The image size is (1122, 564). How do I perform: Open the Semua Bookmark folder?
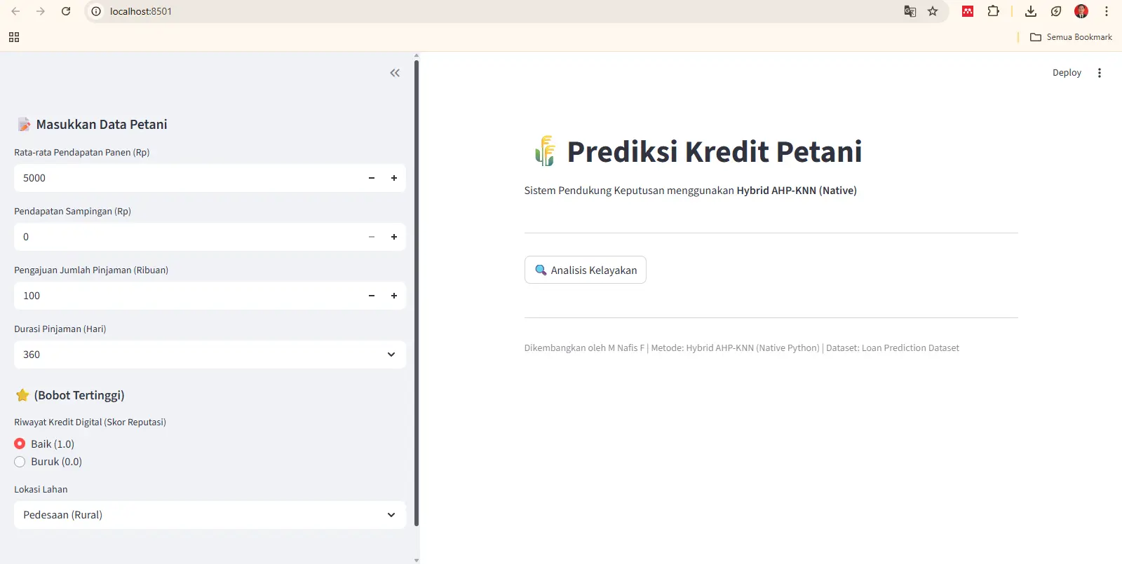click(x=1071, y=37)
